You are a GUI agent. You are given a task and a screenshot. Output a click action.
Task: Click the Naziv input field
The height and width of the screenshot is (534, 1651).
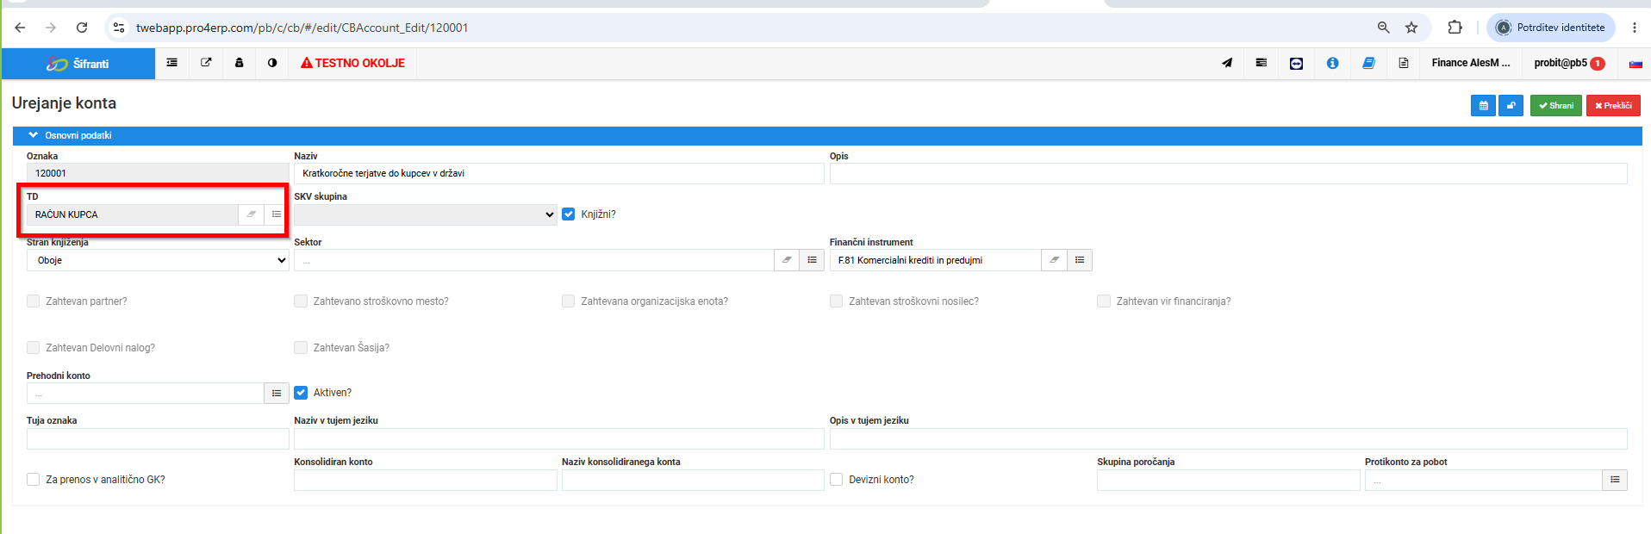click(559, 173)
